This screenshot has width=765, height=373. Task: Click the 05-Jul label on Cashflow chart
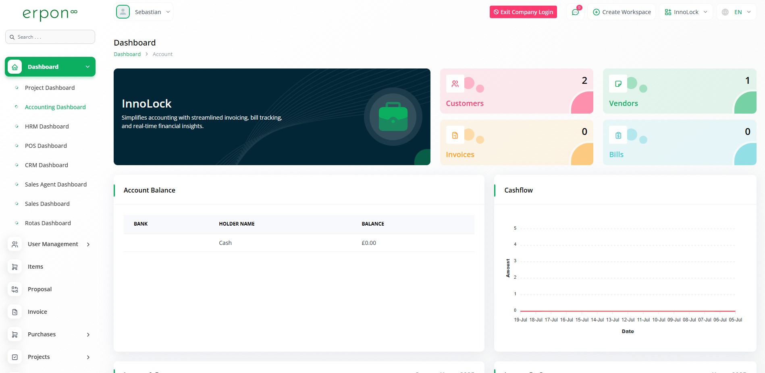click(x=735, y=320)
